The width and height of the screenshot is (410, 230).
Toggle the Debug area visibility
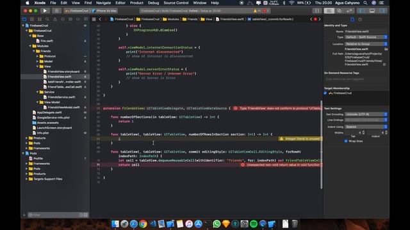coord(372,11)
